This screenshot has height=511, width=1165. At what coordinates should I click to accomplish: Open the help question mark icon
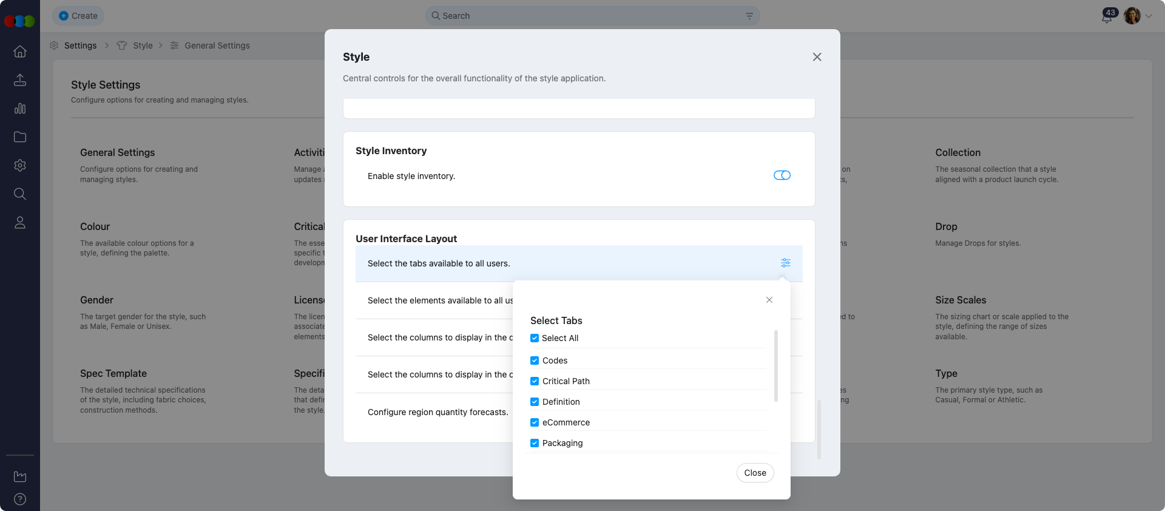point(20,499)
